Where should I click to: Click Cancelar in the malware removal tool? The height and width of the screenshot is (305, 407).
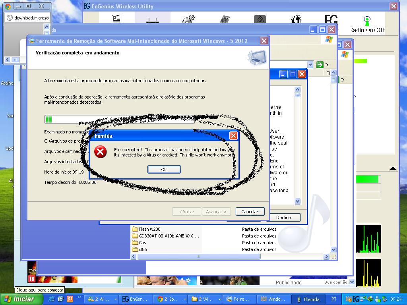click(250, 211)
